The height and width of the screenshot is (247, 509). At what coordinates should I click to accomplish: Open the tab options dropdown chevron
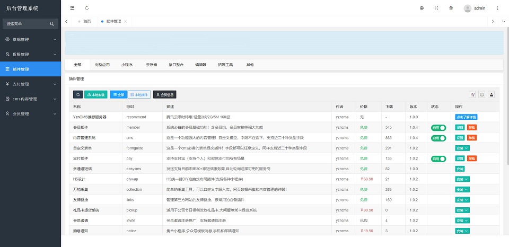504,21
